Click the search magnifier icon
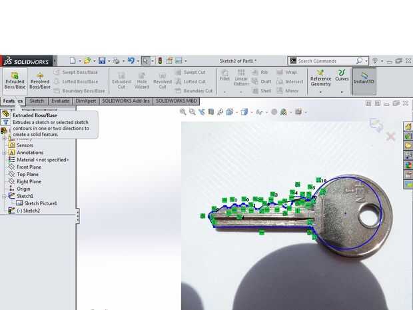The width and height of the screenshot is (413, 310). (x=359, y=61)
